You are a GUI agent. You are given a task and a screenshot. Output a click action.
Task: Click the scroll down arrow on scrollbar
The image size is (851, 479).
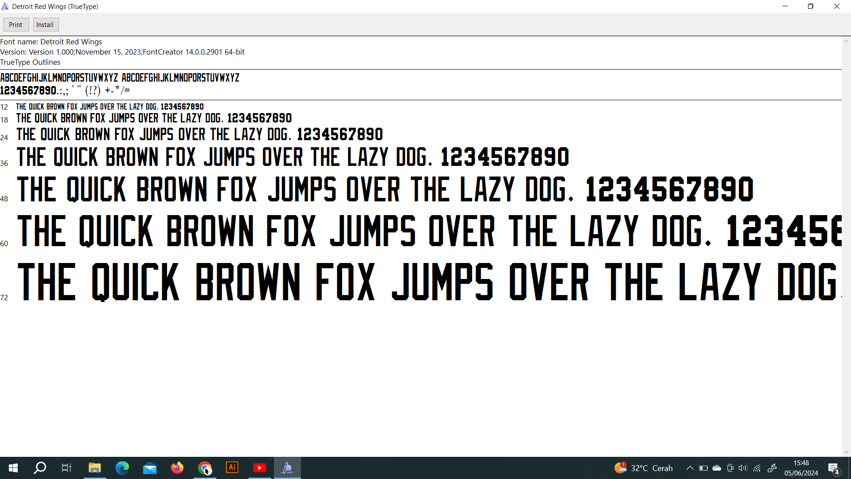(846, 452)
